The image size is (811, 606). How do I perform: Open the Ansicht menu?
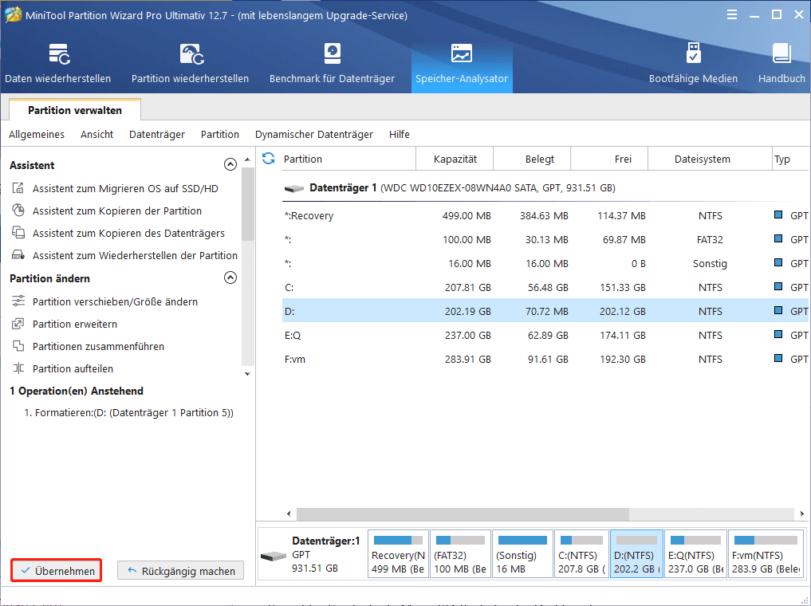[96, 135]
